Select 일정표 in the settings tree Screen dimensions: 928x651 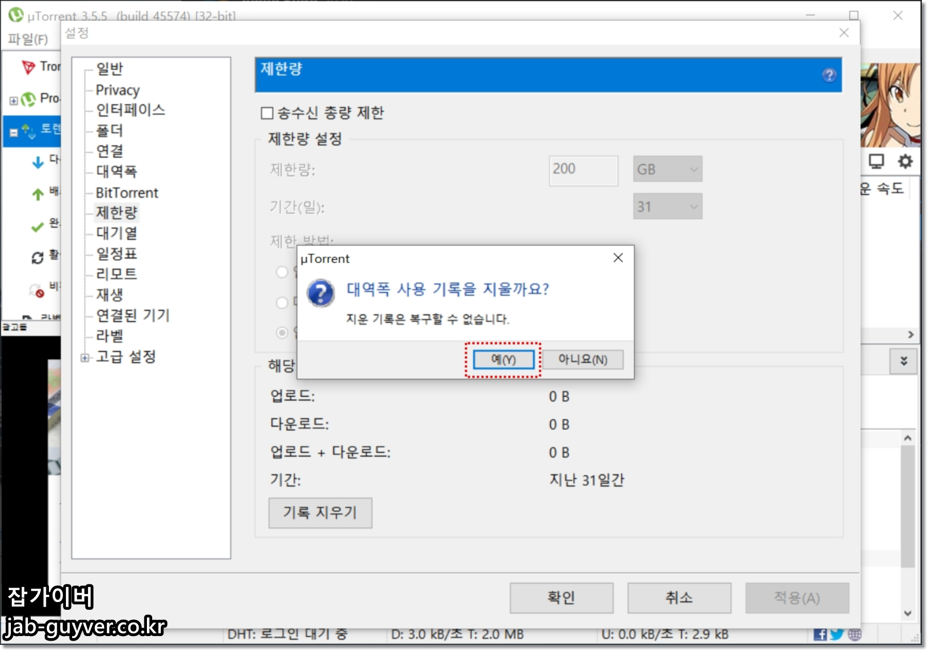click(x=117, y=254)
